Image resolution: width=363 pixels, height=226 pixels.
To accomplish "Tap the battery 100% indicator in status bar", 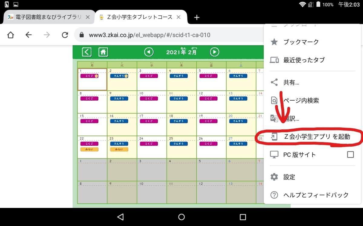I will click(325, 5).
